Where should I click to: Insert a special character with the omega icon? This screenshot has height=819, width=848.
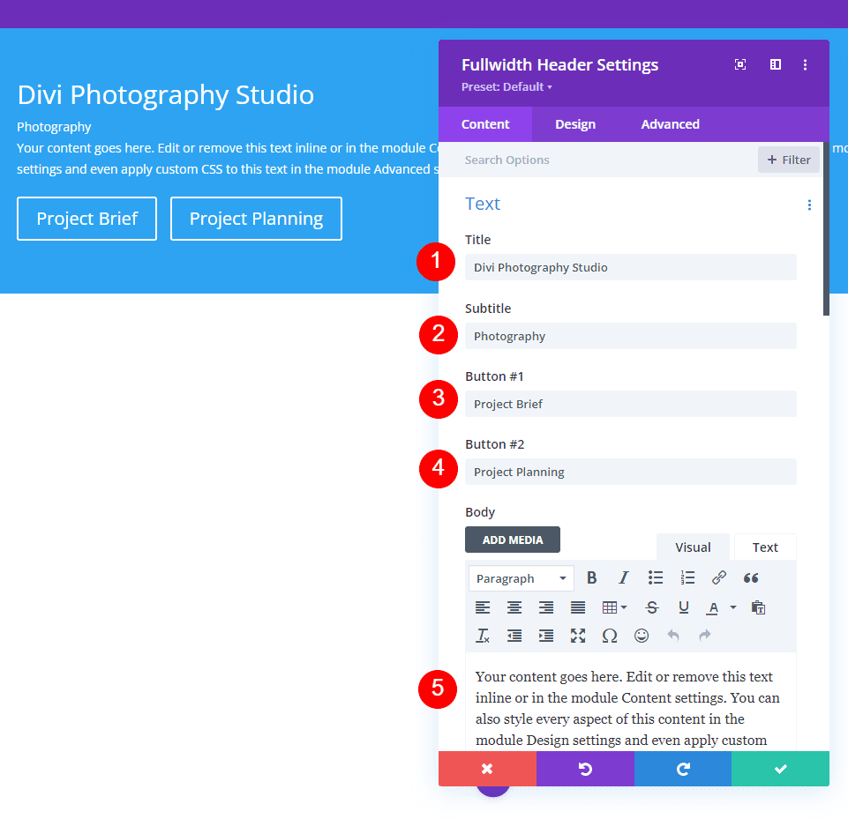point(610,636)
